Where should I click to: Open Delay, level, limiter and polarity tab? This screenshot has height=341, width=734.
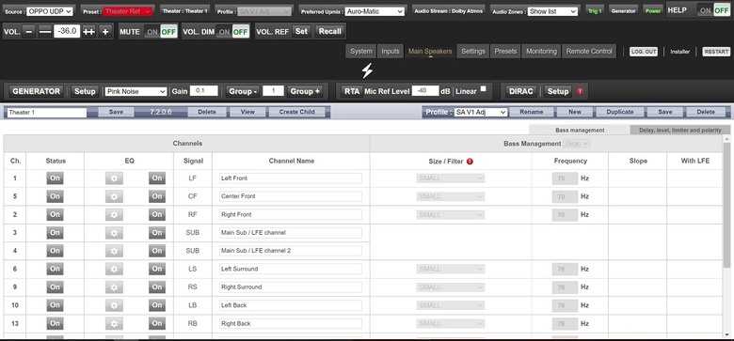[x=680, y=131]
